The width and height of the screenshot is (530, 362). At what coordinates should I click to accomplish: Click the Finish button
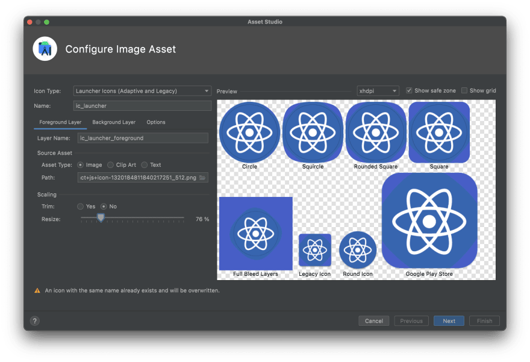pos(484,321)
